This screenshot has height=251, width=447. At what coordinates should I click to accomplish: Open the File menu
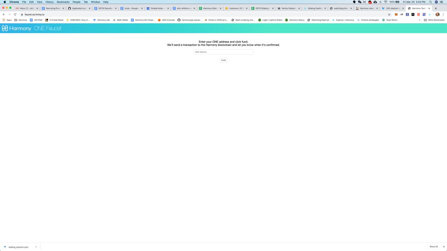[x=24, y=2]
